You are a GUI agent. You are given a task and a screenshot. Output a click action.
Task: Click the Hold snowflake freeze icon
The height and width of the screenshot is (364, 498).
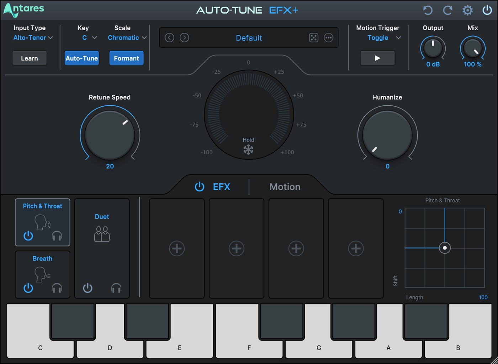[x=248, y=149]
